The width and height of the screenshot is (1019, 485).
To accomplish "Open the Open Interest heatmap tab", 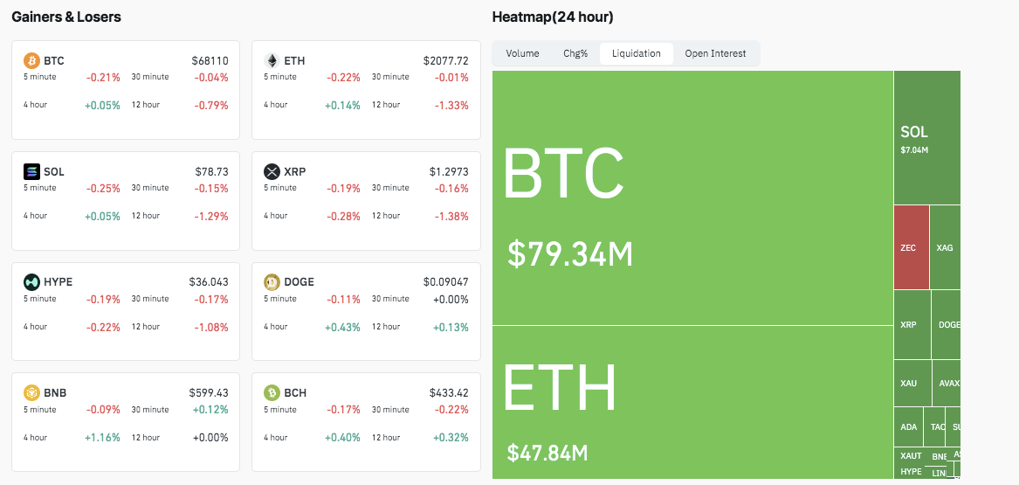I will pyautogui.click(x=715, y=53).
